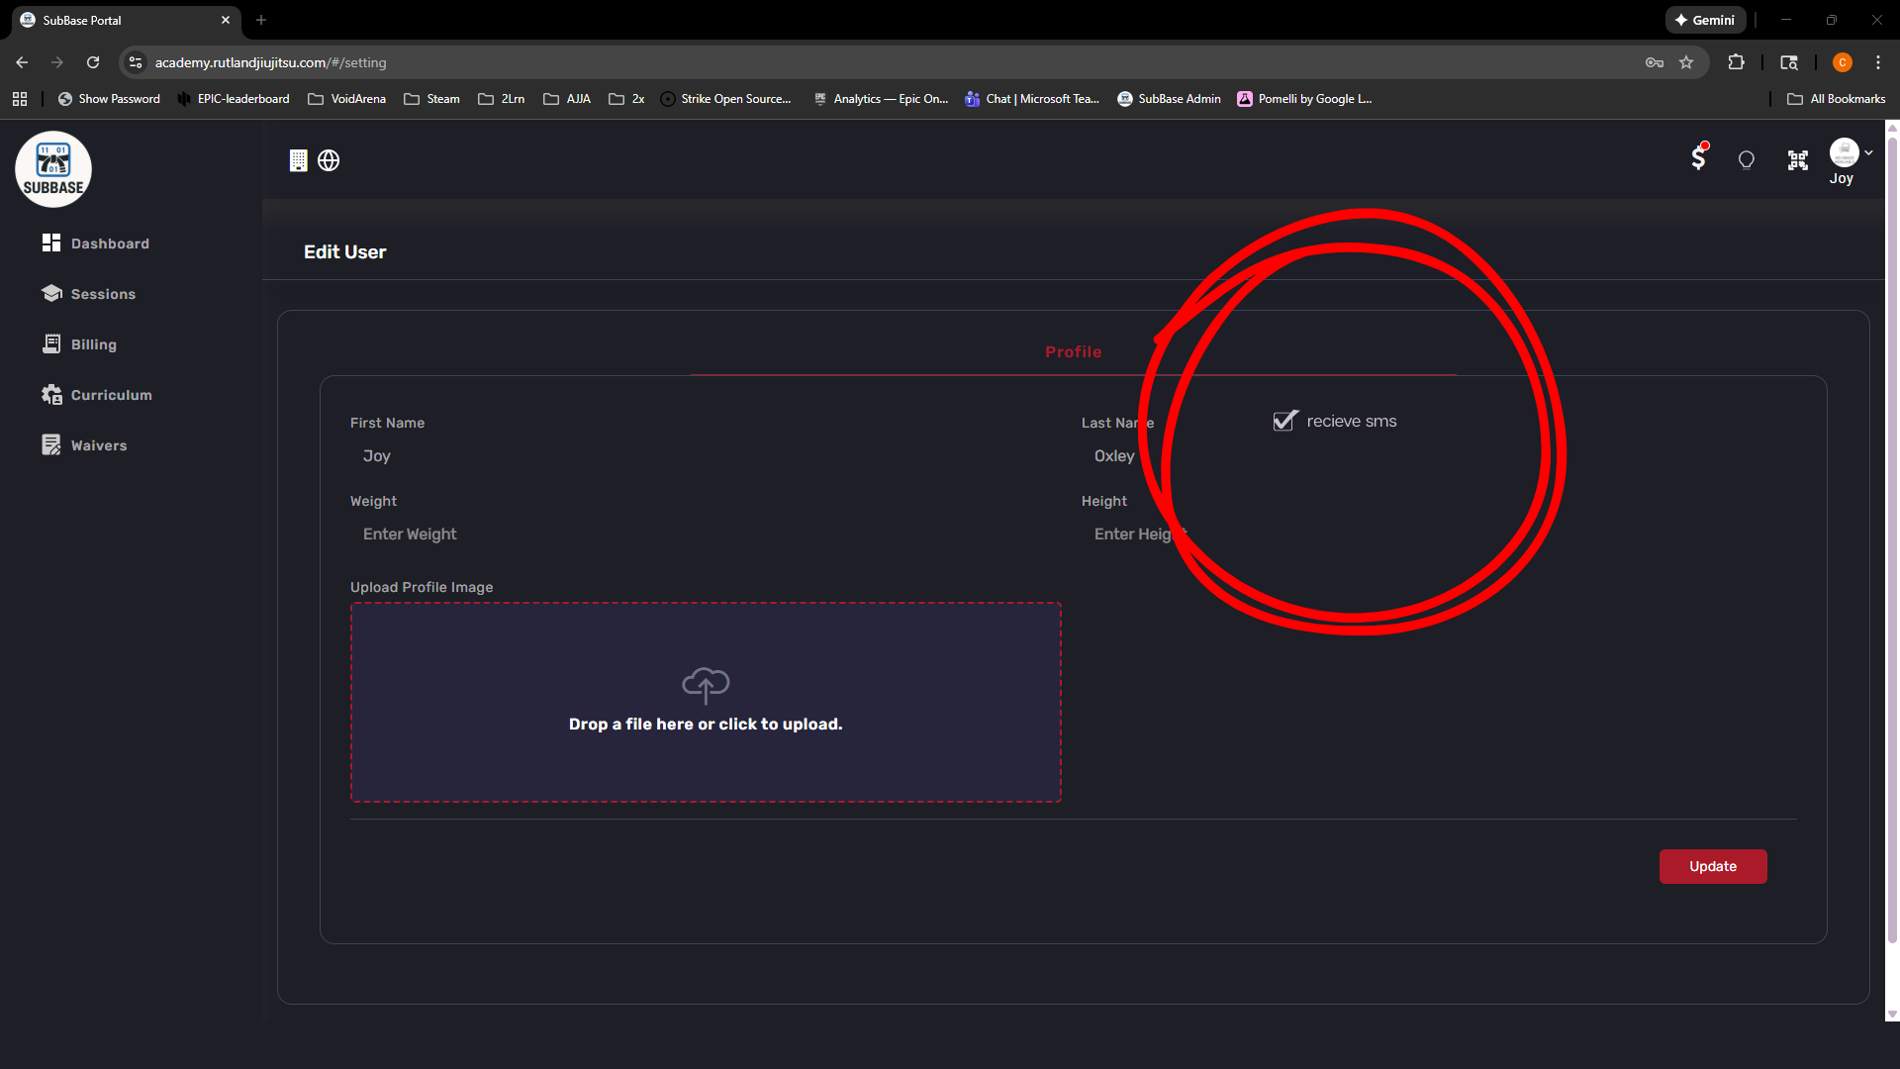Toggle the recieve sms checkbox
Image resolution: width=1900 pixels, height=1069 pixels.
tap(1284, 421)
